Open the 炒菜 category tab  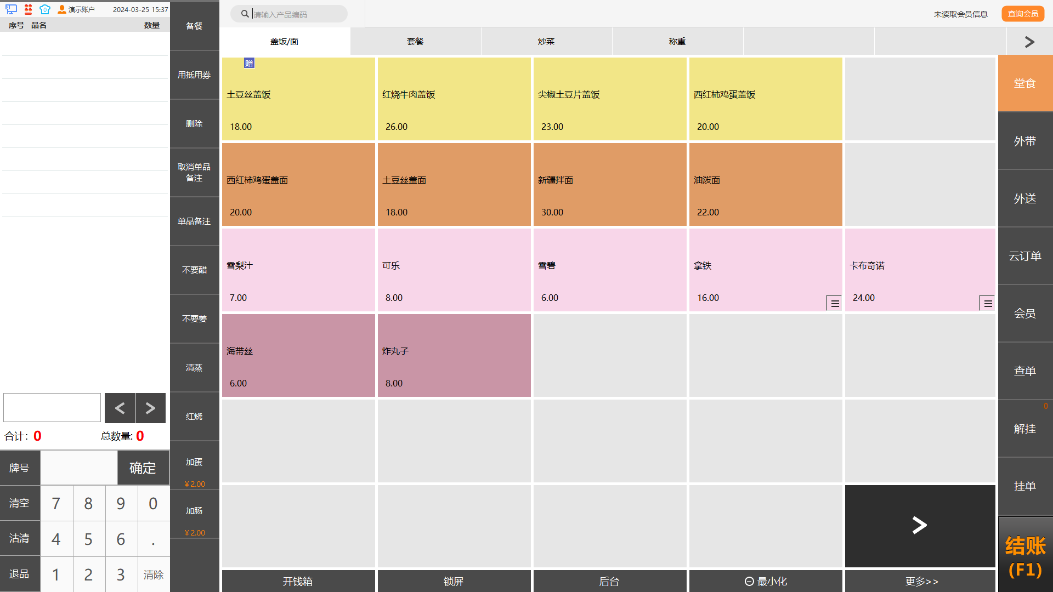coord(546,42)
